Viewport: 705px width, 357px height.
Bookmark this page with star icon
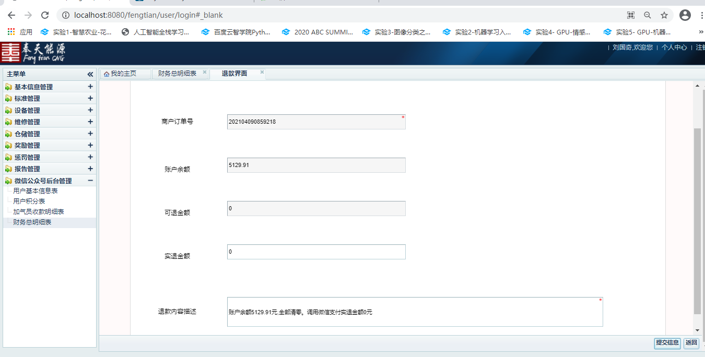(664, 15)
